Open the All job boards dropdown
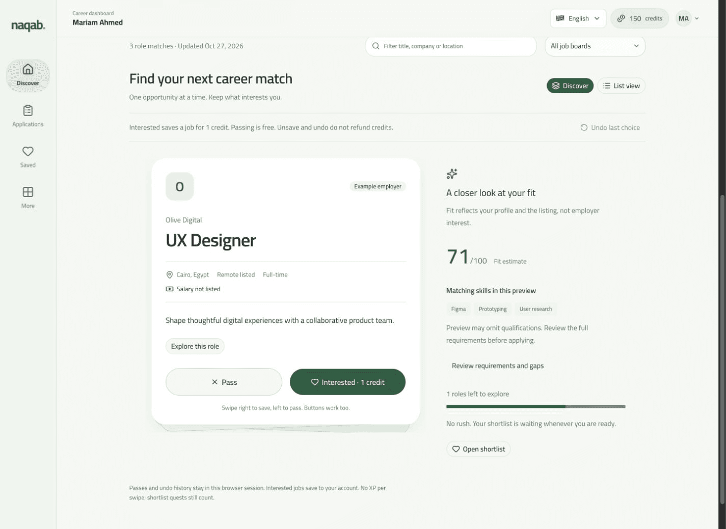The height and width of the screenshot is (529, 726). 595,46
